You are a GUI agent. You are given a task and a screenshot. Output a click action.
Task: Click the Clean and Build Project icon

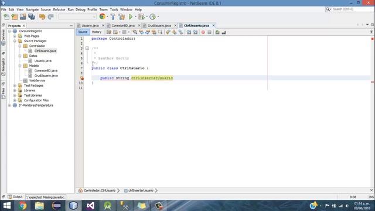pos(121,17)
